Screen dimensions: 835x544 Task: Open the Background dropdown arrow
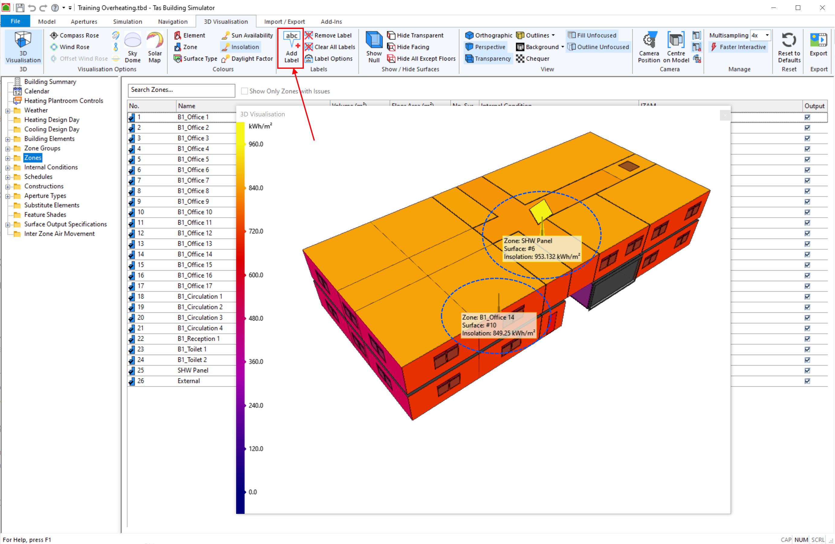[x=562, y=47]
